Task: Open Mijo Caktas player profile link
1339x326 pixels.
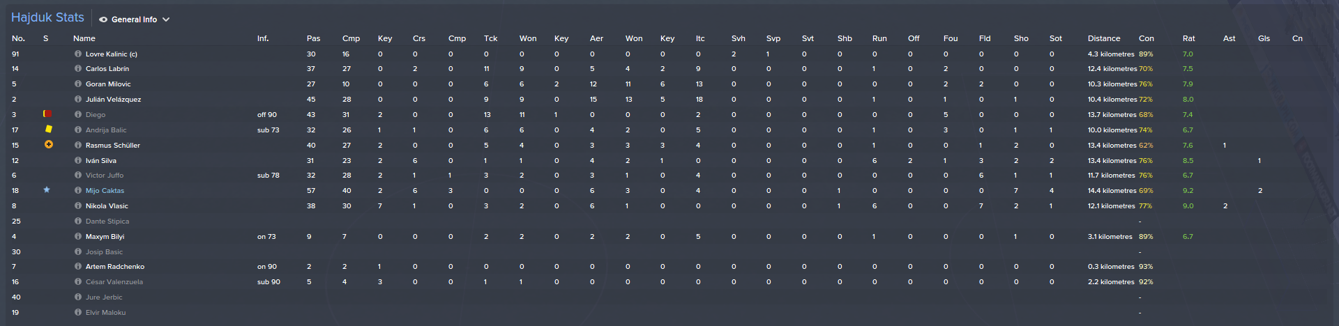Action: [105, 191]
